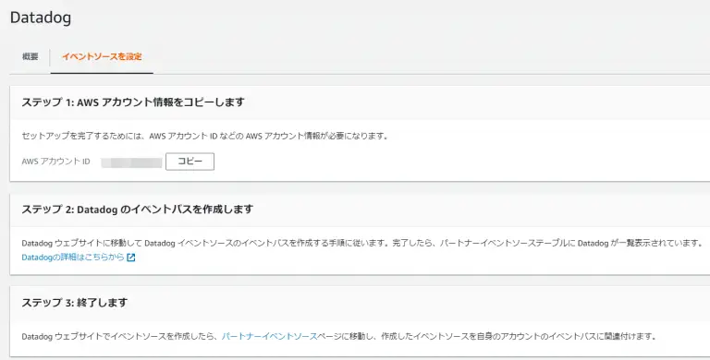Select the イベントソースを設定 tab
710x360 pixels.
pos(102,56)
